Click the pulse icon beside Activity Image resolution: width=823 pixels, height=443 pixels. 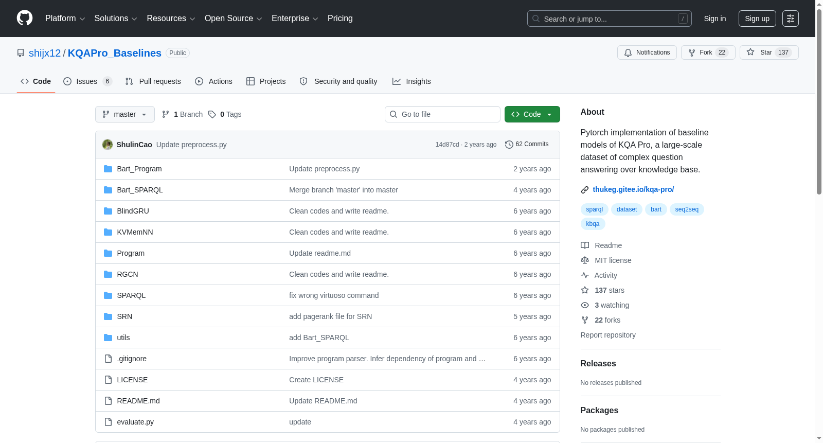[x=585, y=275]
